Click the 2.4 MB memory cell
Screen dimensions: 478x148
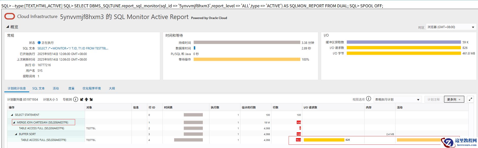pyautogui.click(x=390, y=134)
